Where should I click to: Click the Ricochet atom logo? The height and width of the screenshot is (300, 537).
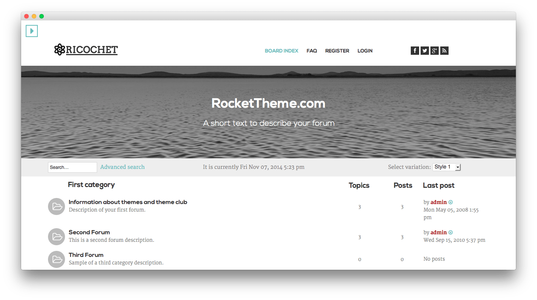tap(60, 49)
